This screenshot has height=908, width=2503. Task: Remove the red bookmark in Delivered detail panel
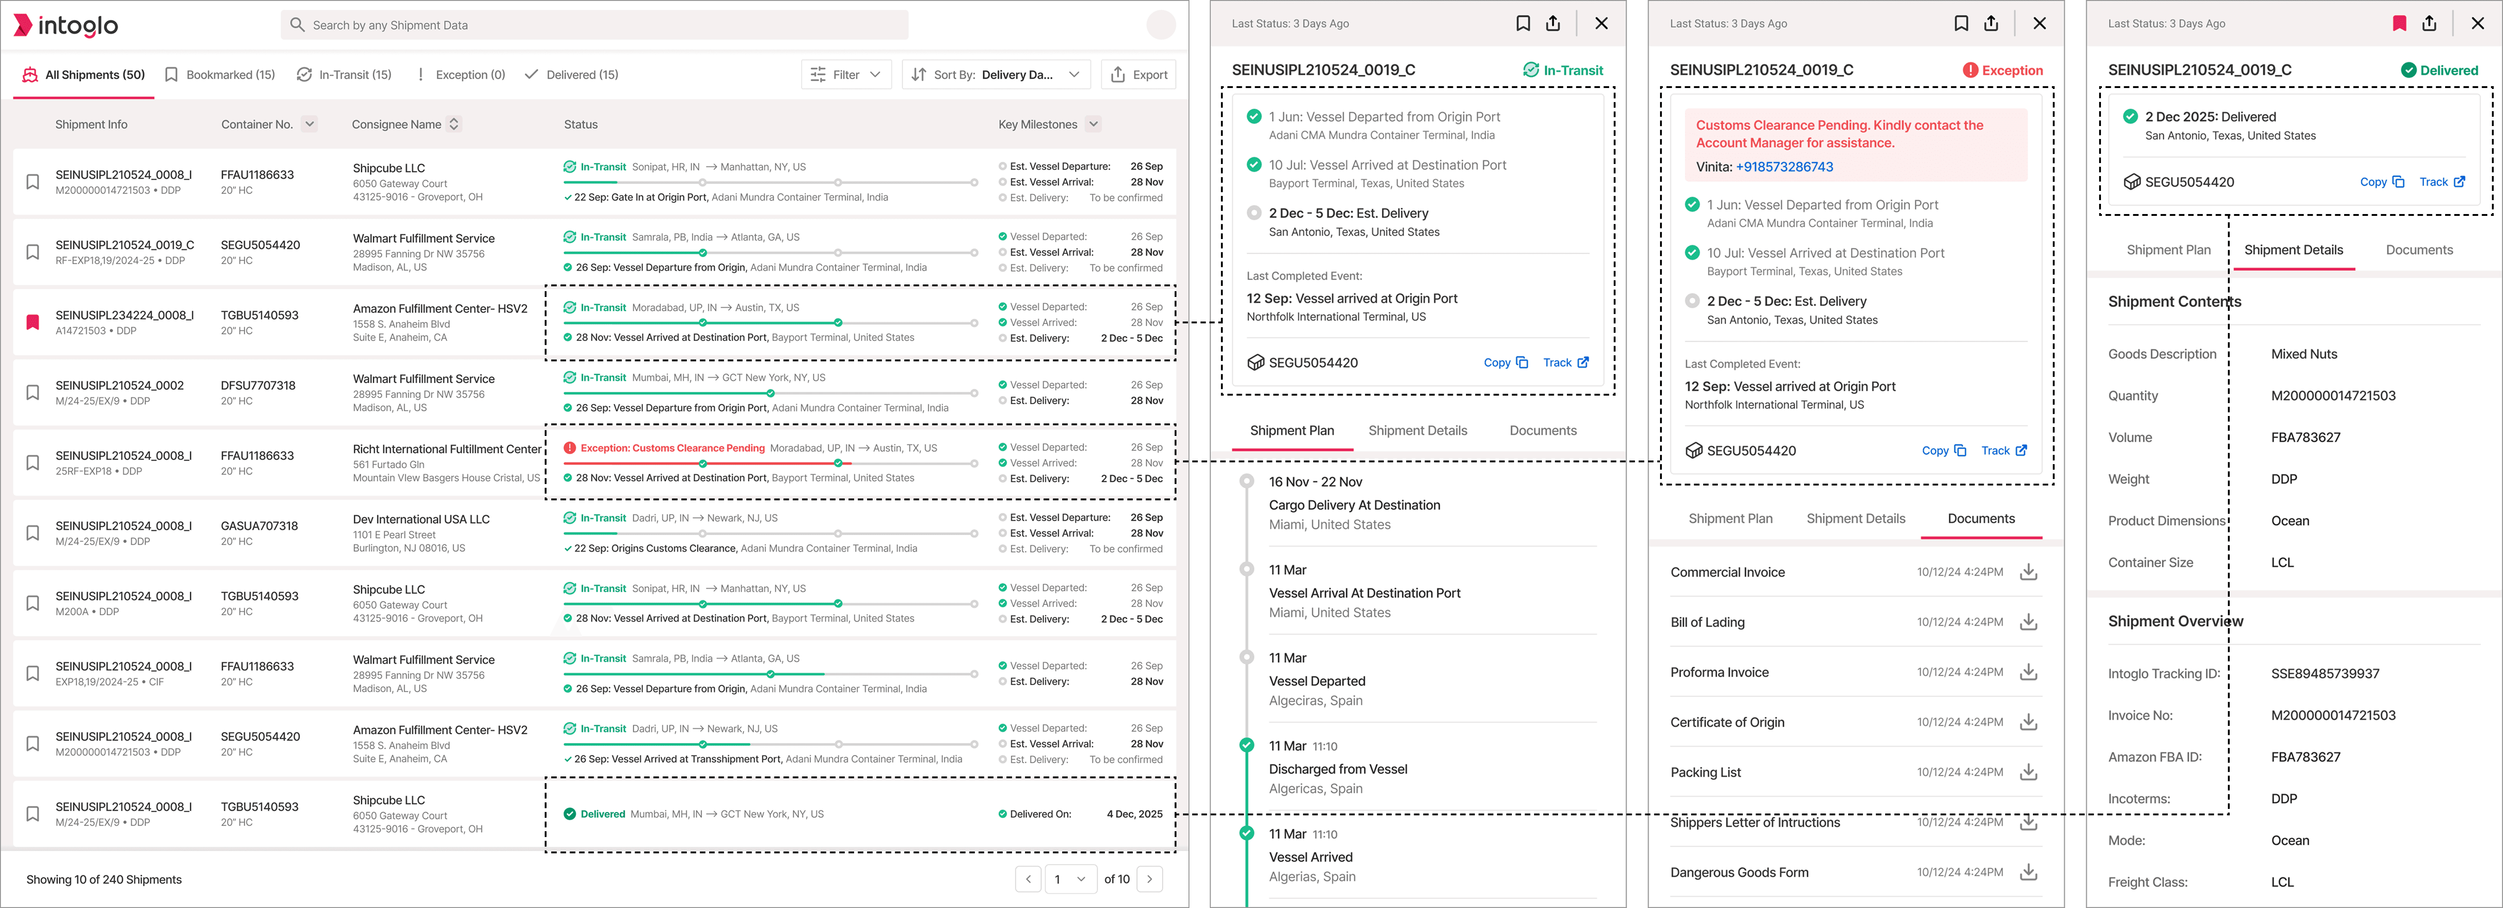pos(2400,23)
